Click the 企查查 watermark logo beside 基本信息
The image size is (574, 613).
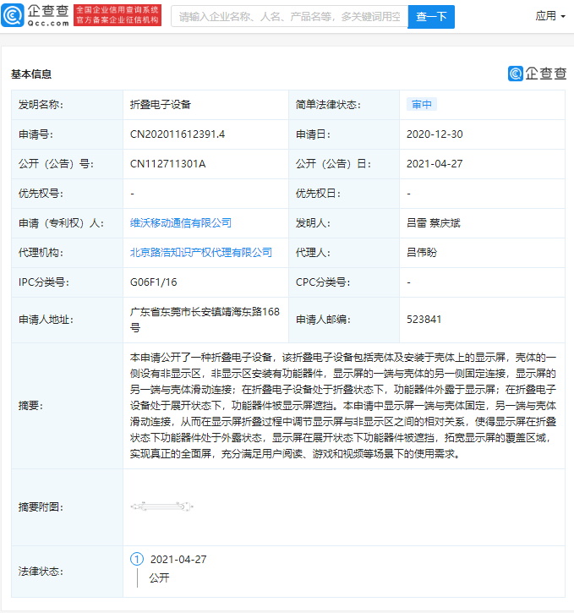[x=537, y=73]
